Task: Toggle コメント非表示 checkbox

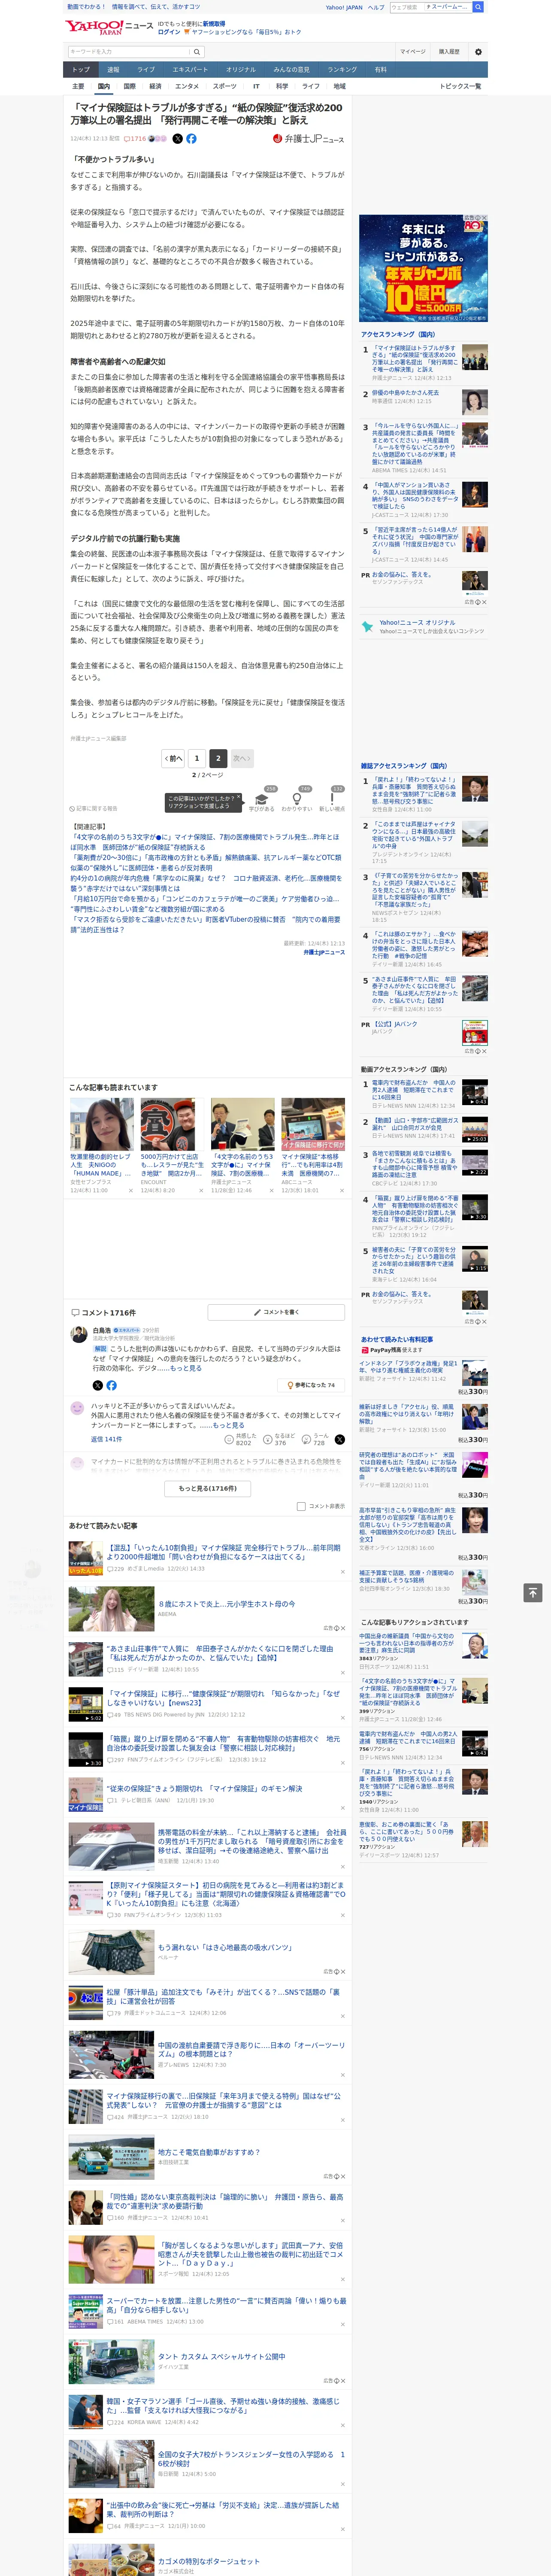Action: 301,1506
